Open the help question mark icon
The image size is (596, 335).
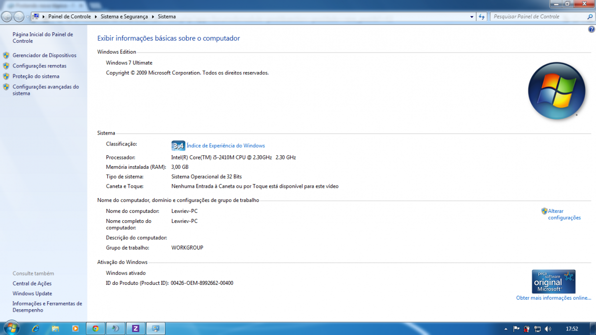[x=591, y=30]
